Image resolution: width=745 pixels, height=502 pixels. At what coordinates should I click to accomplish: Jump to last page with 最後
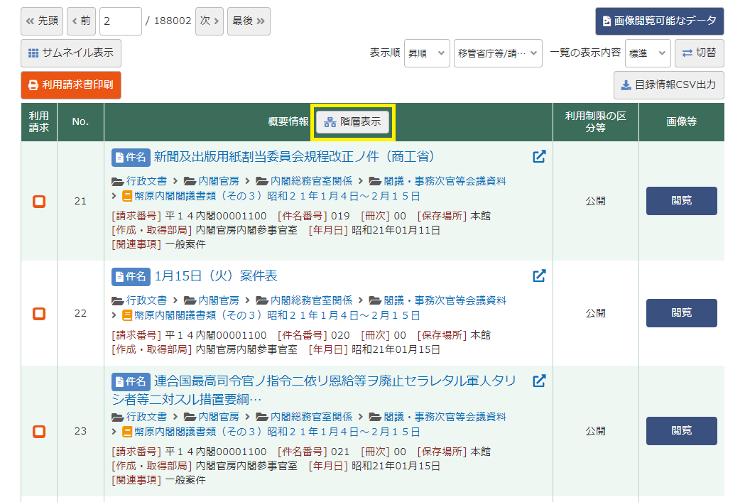[x=249, y=21]
